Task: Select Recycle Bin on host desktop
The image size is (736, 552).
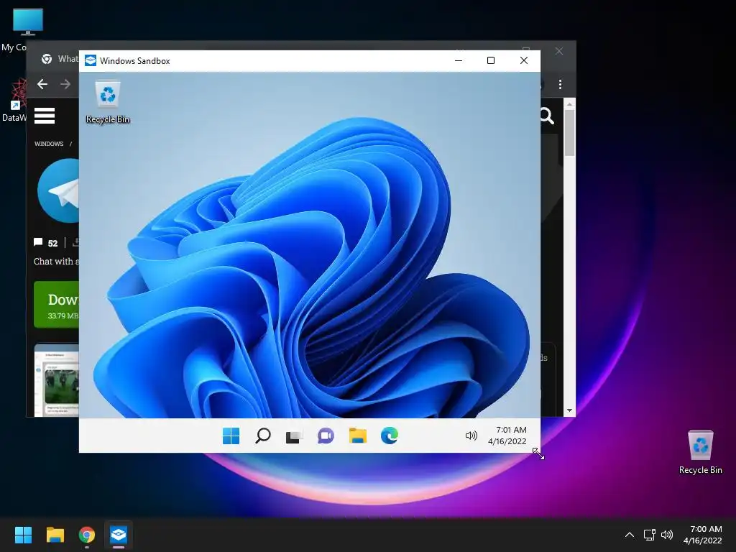Action: point(700,452)
